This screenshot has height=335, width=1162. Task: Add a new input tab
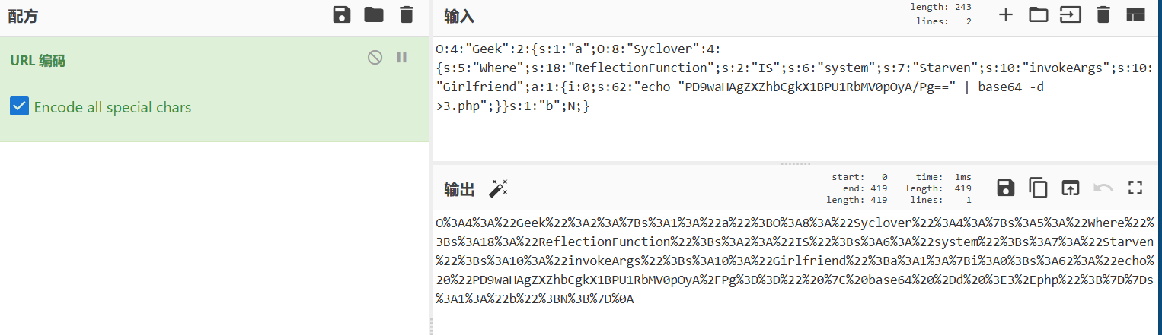point(1006,14)
